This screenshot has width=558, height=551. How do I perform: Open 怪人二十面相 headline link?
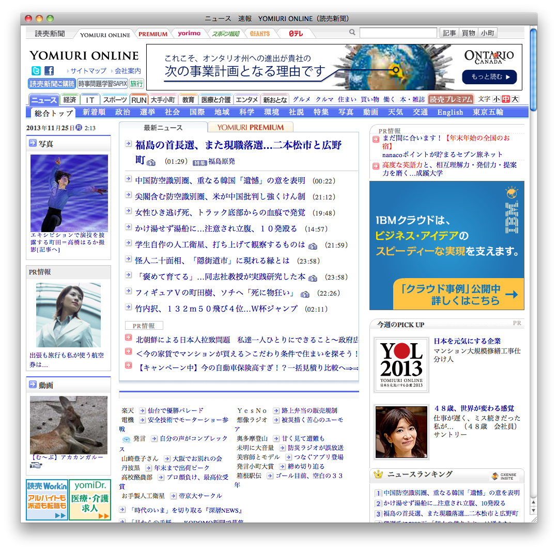212,261
